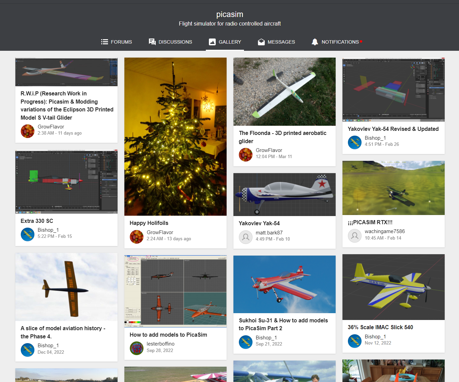Click the Messages envelope icon
This screenshot has height=382, width=459.
click(x=261, y=42)
